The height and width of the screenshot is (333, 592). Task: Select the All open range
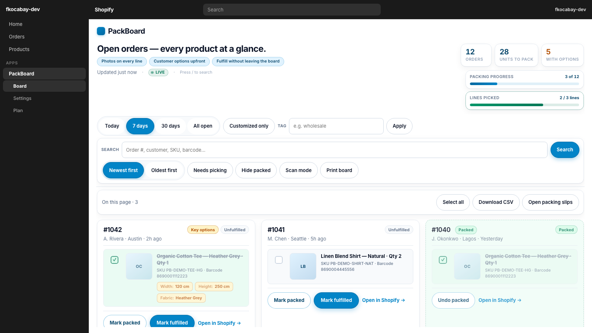tap(203, 126)
